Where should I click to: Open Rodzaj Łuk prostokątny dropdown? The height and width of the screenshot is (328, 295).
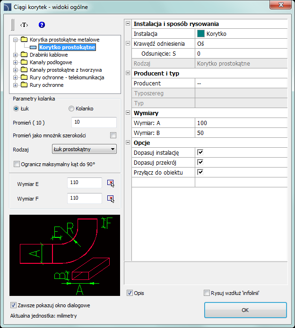[84, 149]
